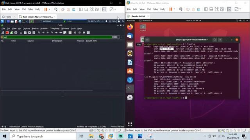Enter full screen in Kali VMware window
Viewport: 250px width, 140px height.
(x=91, y=9)
